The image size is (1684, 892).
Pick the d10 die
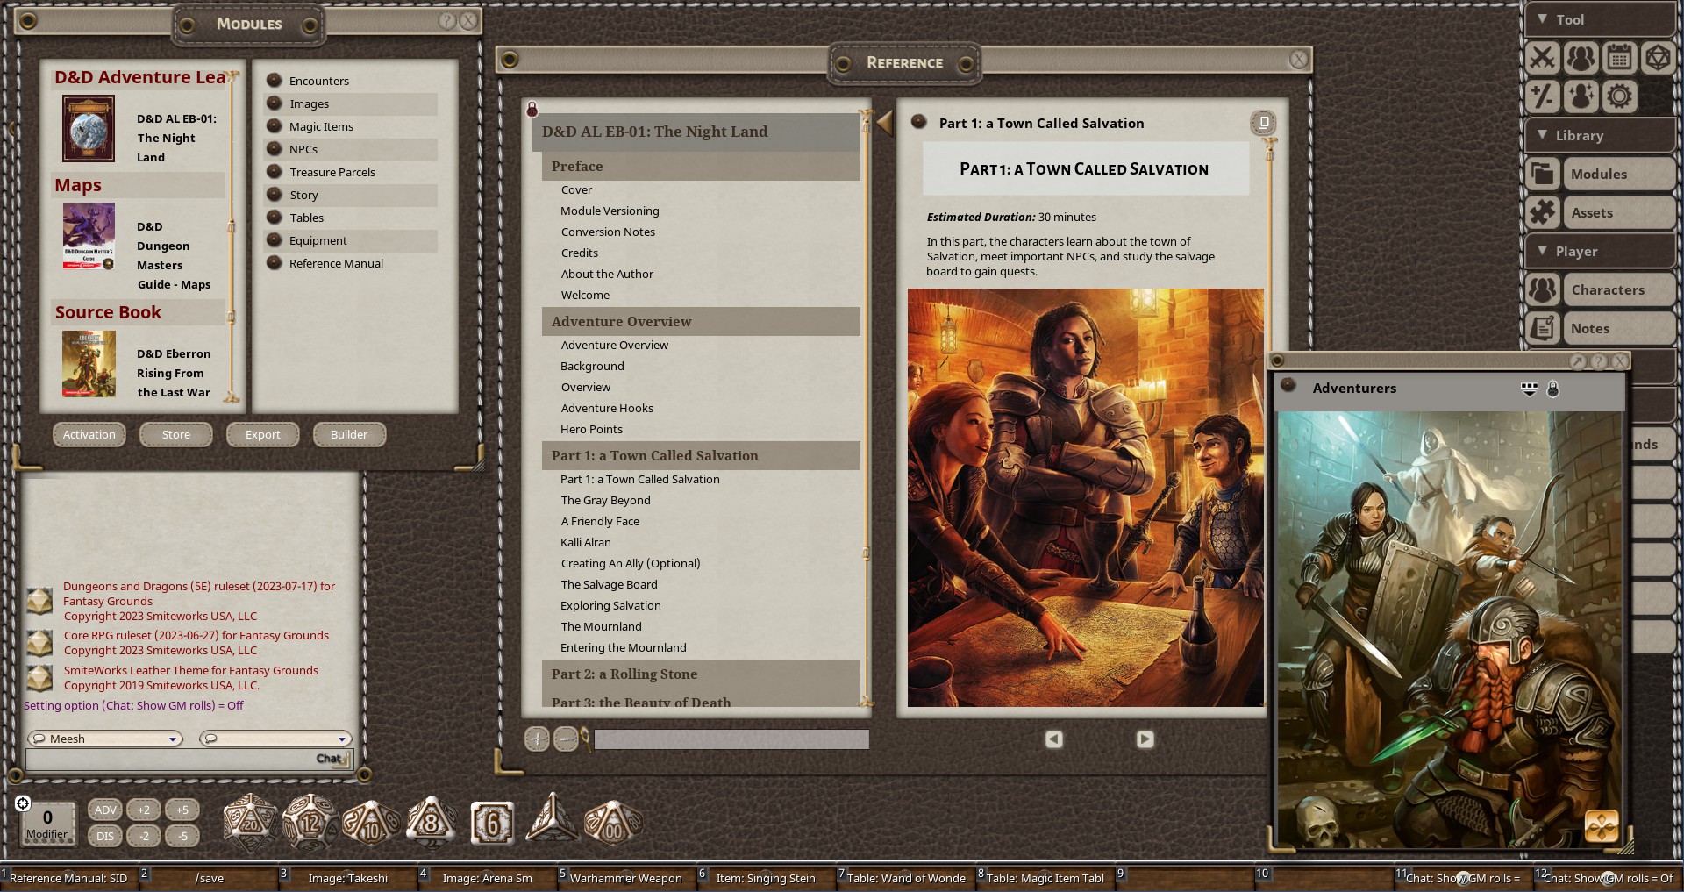point(371,823)
